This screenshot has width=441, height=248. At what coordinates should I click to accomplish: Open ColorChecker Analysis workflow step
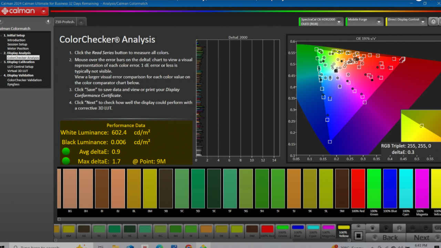23,58
